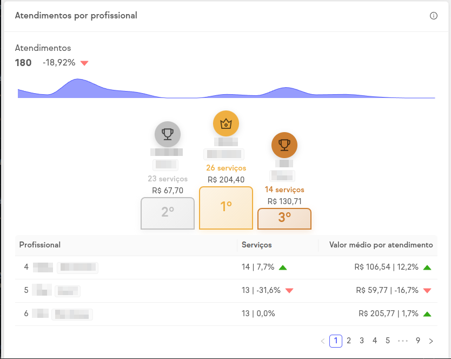Click the red down arrow beside -18,92%
The width and height of the screenshot is (451, 359).
pyautogui.click(x=84, y=63)
